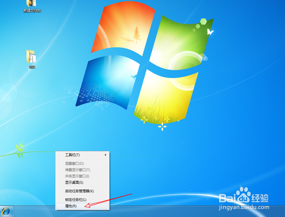The width and height of the screenshot is (285, 217).
Task: Choose 并排显示窗口(I) in context menu
Action: (83, 176)
